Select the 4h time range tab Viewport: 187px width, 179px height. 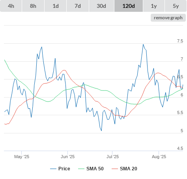[11, 6]
